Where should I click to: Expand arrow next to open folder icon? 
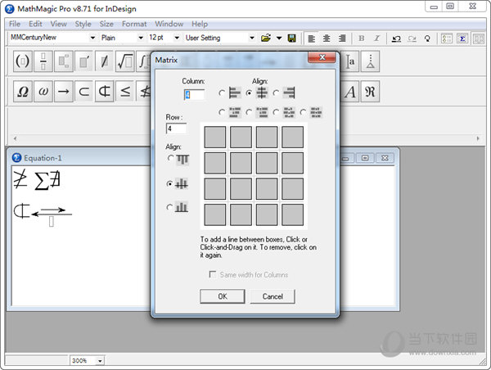[x=279, y=38]
